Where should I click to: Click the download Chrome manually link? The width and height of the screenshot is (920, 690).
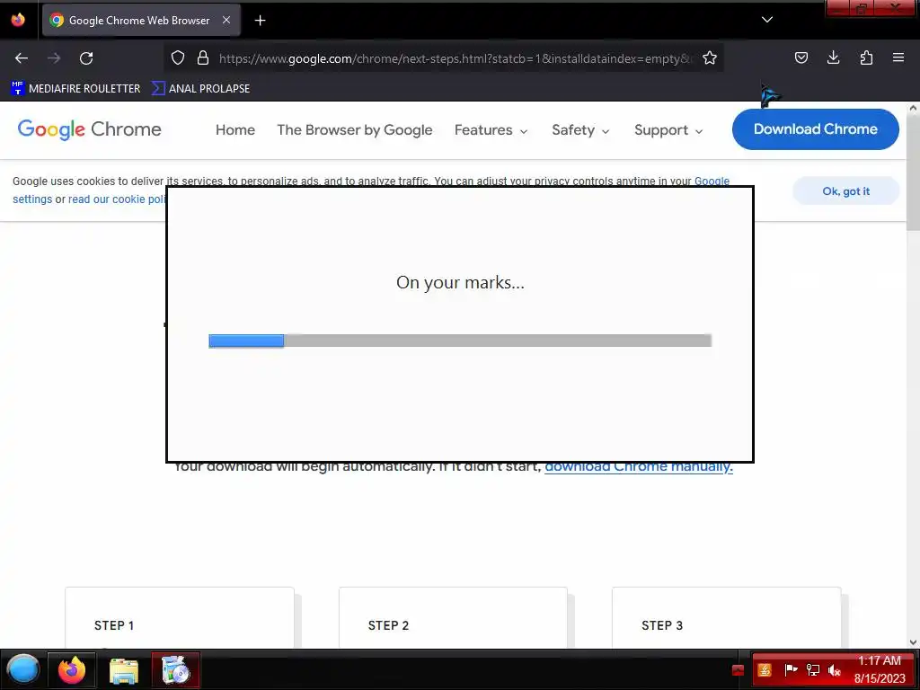tap(639, 467)
